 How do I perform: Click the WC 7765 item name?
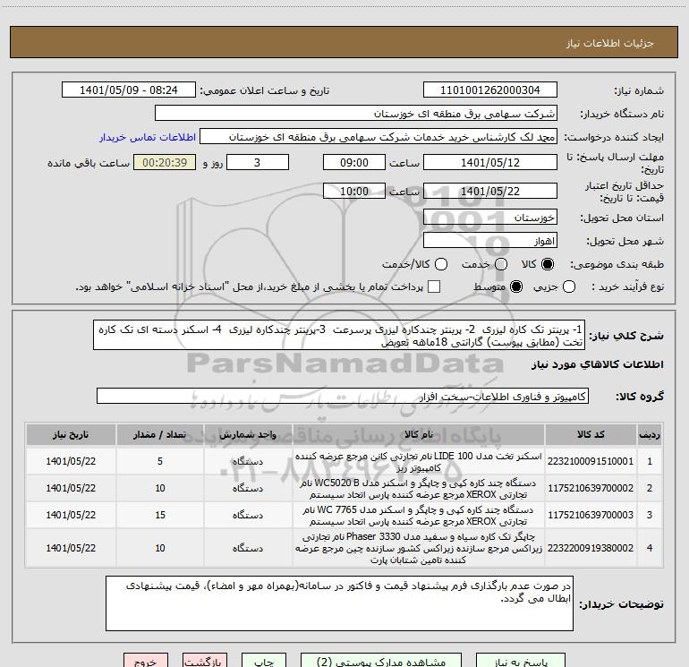click(419, 515)
